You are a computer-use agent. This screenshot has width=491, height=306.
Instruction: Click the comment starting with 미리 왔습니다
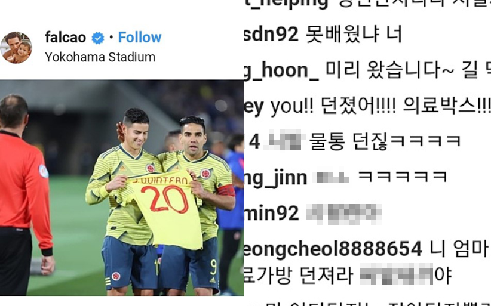coord(408,70)
